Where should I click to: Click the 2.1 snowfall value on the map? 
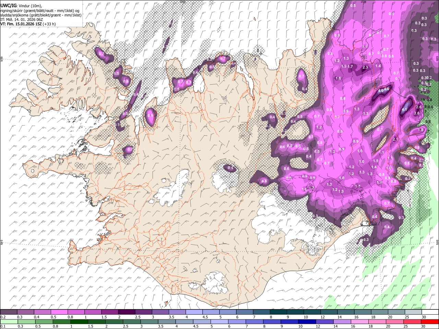[x=395, y=139]
